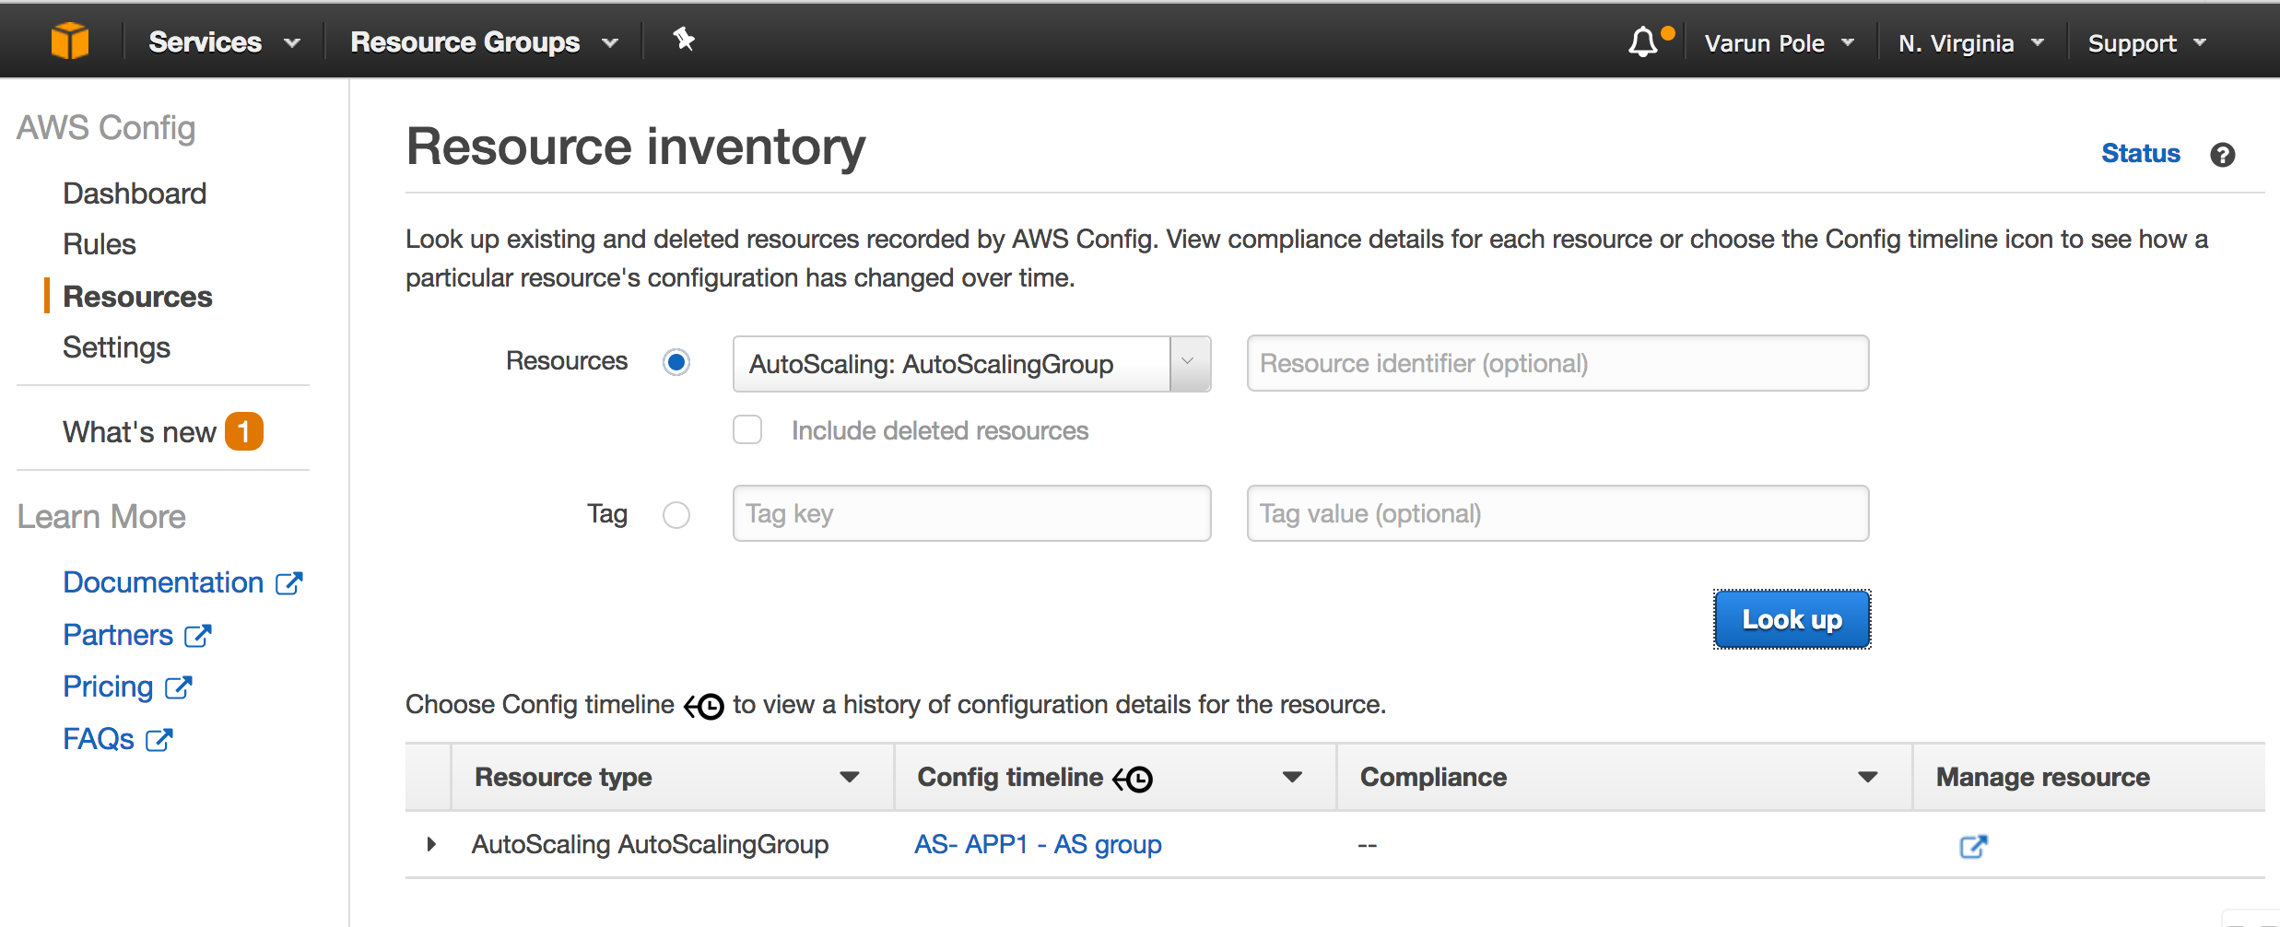This screenshot has height=927, width=2280.
Task: Select the Resources radio button
Action: pyautogui.click(x=676, y=362)
